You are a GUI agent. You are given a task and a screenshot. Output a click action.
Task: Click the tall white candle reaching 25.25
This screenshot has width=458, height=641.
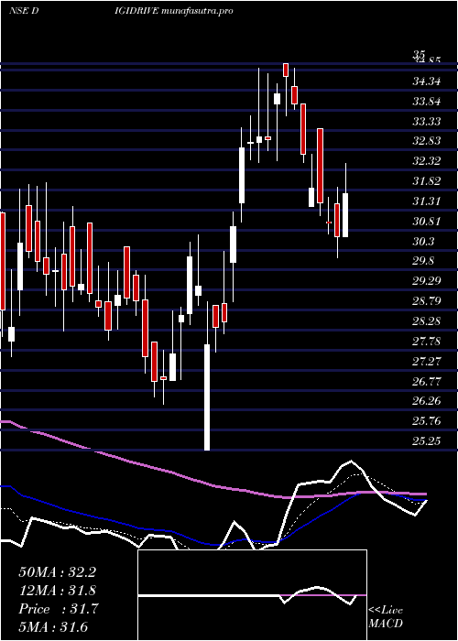coord(207,397)
